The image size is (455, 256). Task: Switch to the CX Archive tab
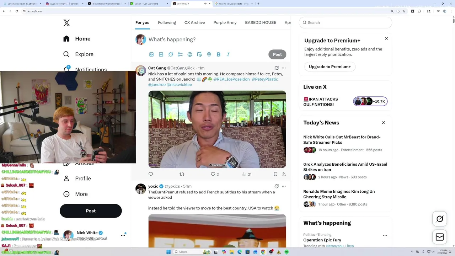pos(194,22)
